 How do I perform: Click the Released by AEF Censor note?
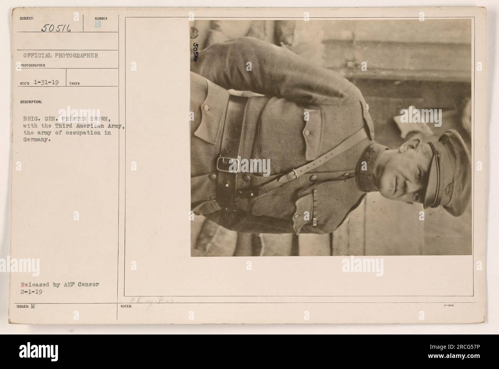(x=61, y=284)
